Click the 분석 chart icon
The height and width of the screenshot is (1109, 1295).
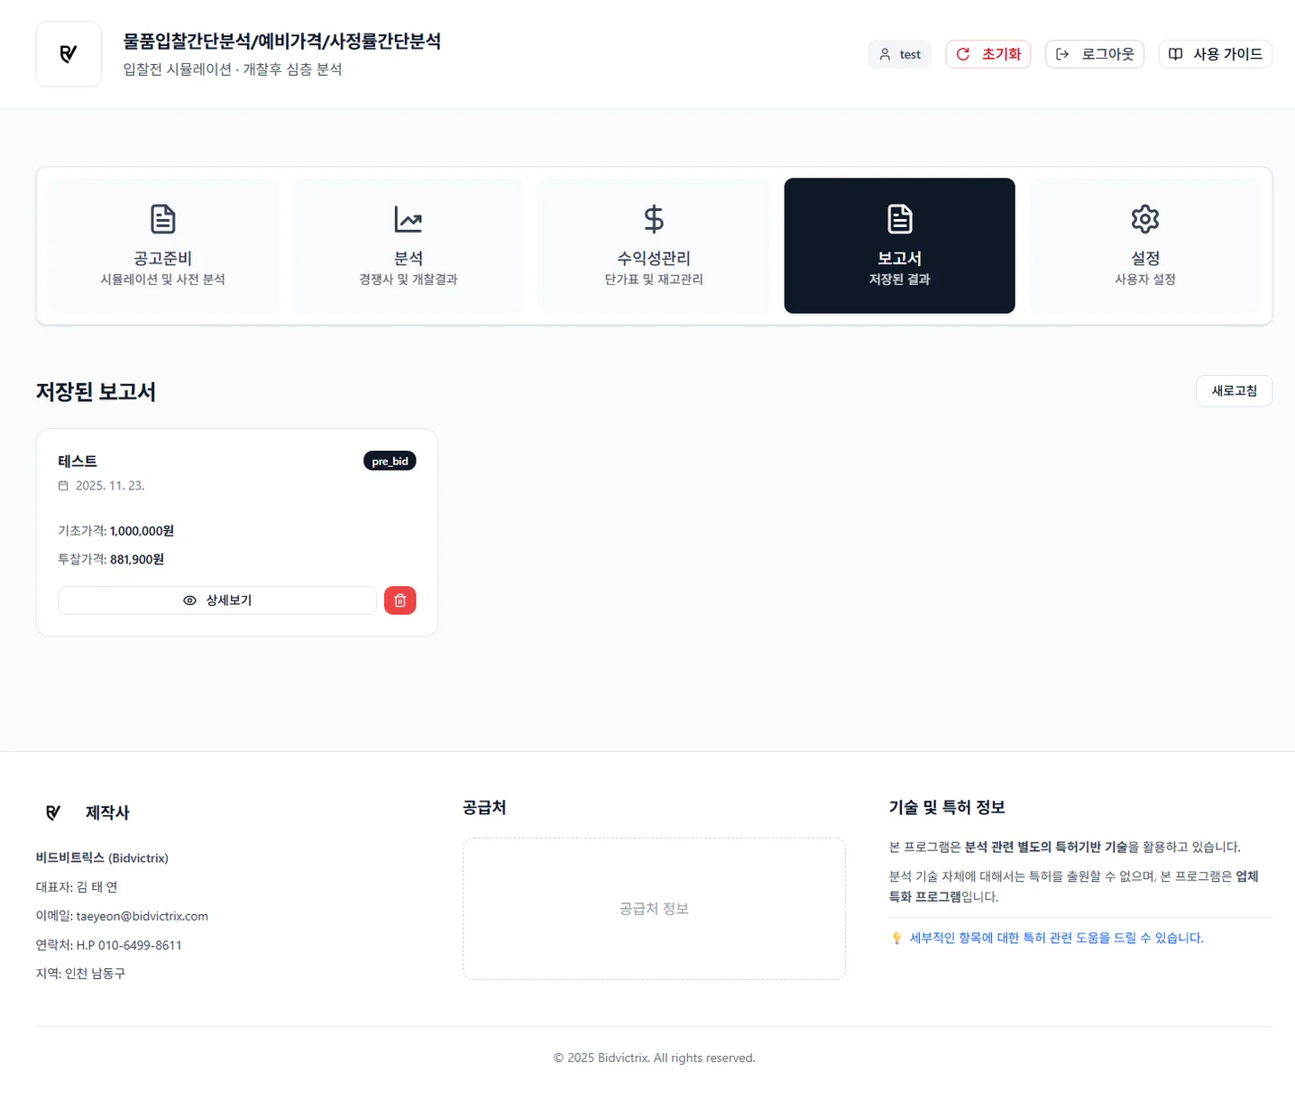pos(408,218)
